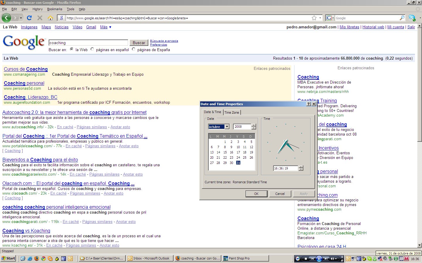The height and width of the screenshot is (263, 422).
Task: Skip to next track in media player
Action: coord(326,259)
